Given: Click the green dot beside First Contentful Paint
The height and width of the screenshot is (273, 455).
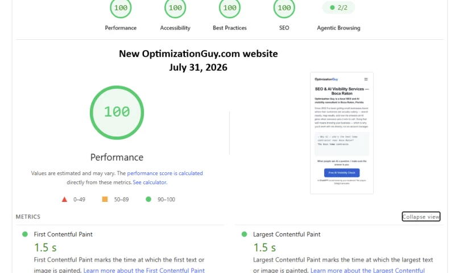Looking at the screenshot, I should point(25,234).
